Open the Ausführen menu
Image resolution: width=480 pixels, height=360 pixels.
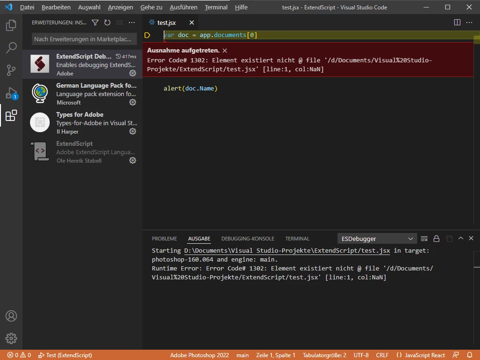(x=183, y=7)
